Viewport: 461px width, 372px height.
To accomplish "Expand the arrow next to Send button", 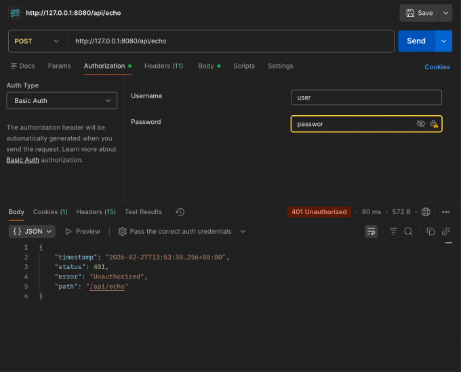I will 443,41.
